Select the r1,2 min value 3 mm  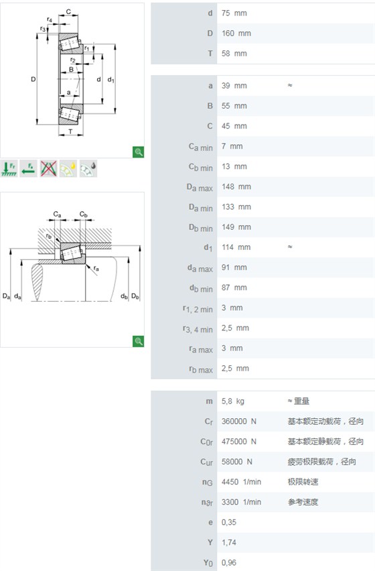point(232,308)
